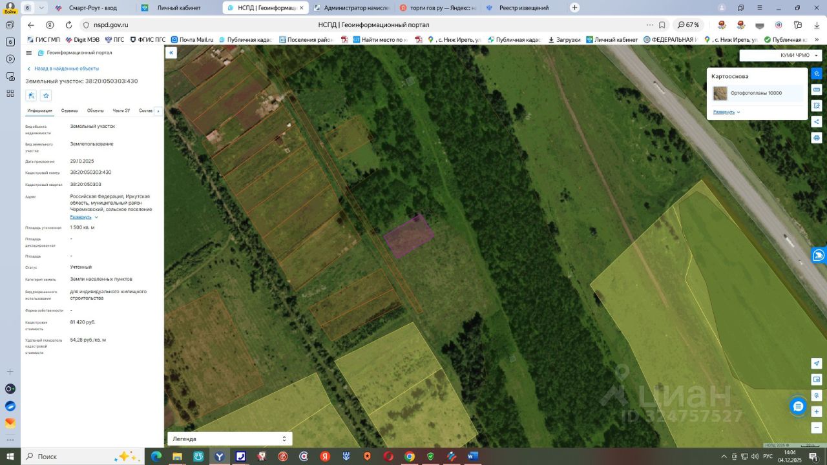Show hidden system tray icons
Image resolution: width=827 pixels, height=465 pixels.
point(725,457)
